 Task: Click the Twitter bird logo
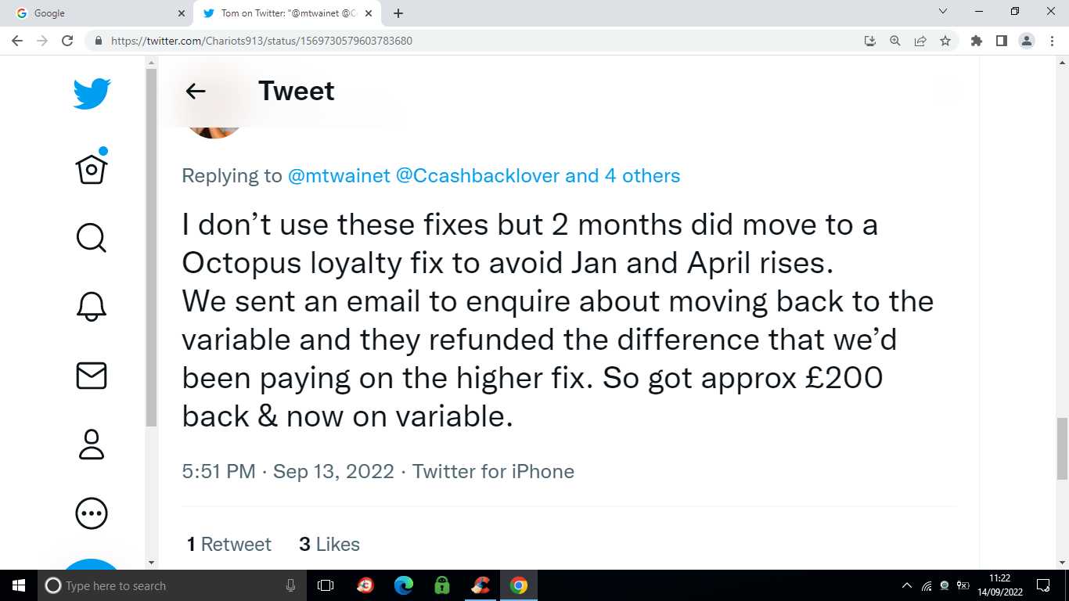[92, 94]
